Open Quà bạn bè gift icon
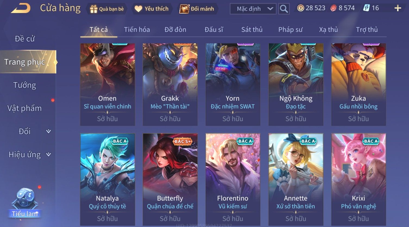 [94, 9]
